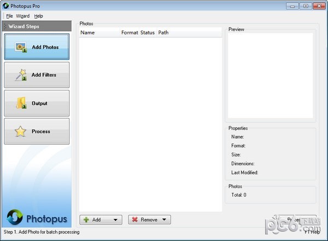Click the Photopus logo in sidebar
The image size is (328, 241).
[x=37, y=219]
